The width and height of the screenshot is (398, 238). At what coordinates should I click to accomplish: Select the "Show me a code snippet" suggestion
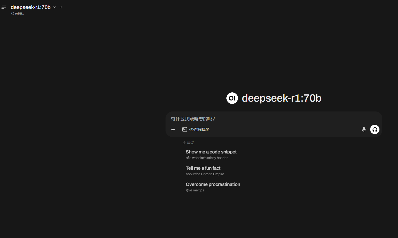coord(211,155)
